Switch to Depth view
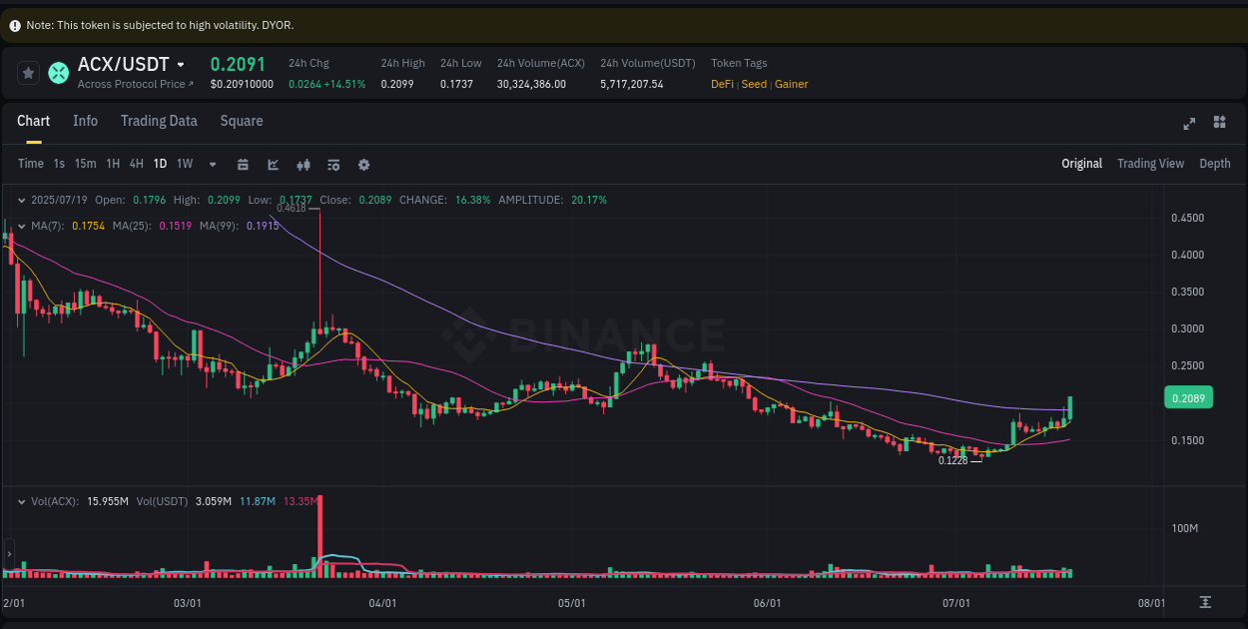The image size is (1248, 629). [x=1215, y=163]
